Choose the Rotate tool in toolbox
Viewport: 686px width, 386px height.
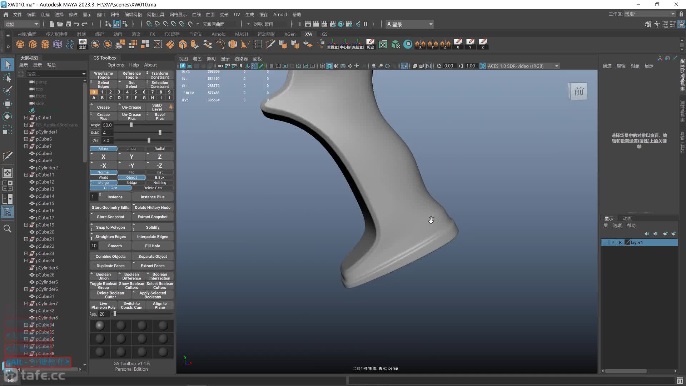(8, 117)
